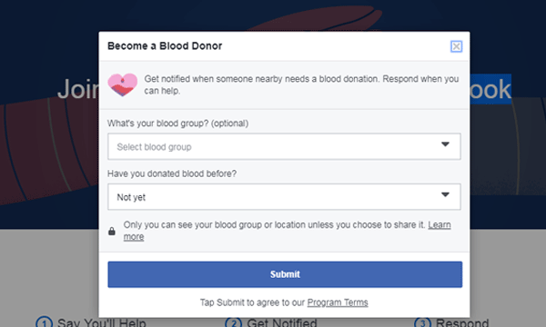This screenshot has width=546, height=327.
Task: Click the arrow on the blood group dropdown
Action: pyautogui.click(x=445, y=144)
